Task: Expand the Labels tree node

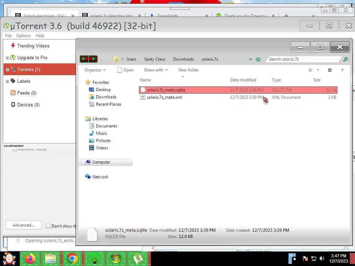Action: 7,81
